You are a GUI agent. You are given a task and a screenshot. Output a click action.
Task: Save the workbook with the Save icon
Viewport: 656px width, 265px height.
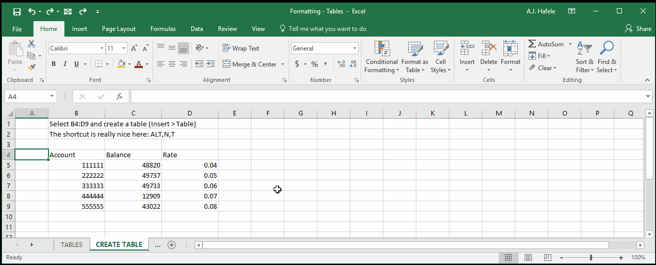16,11
